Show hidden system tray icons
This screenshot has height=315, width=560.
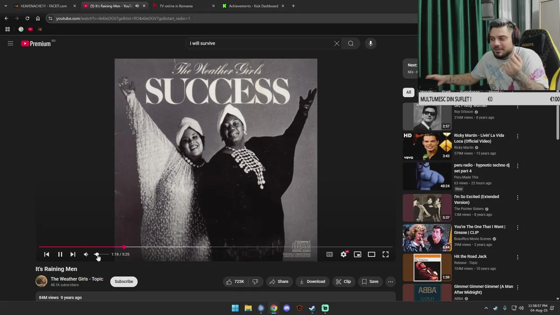coord(486,308)
